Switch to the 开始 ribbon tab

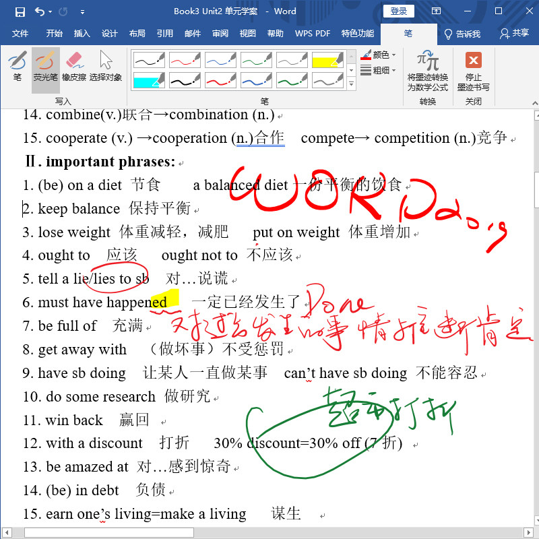tap(53, 33)
